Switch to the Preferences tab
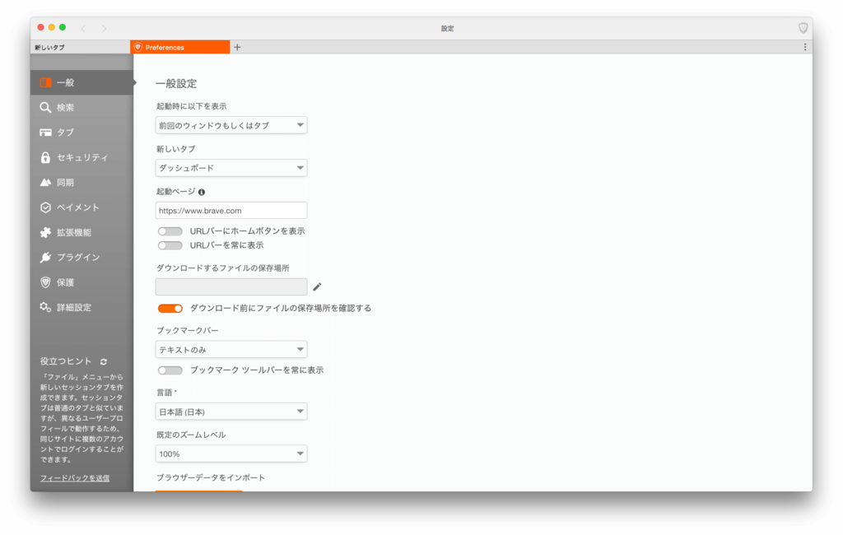Image resolution: width=843 pixels, height=535 pixels. point(179,47)
